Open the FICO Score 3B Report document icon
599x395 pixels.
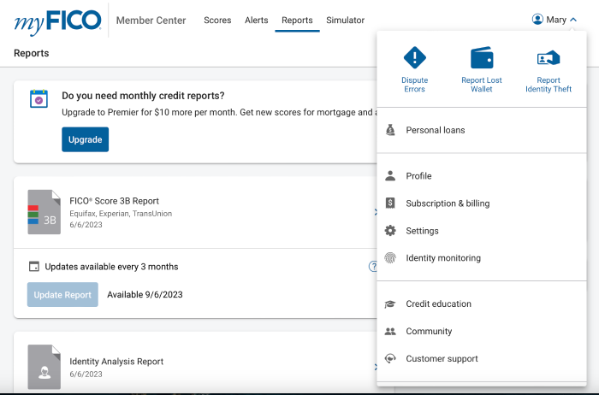pos(44,212)
